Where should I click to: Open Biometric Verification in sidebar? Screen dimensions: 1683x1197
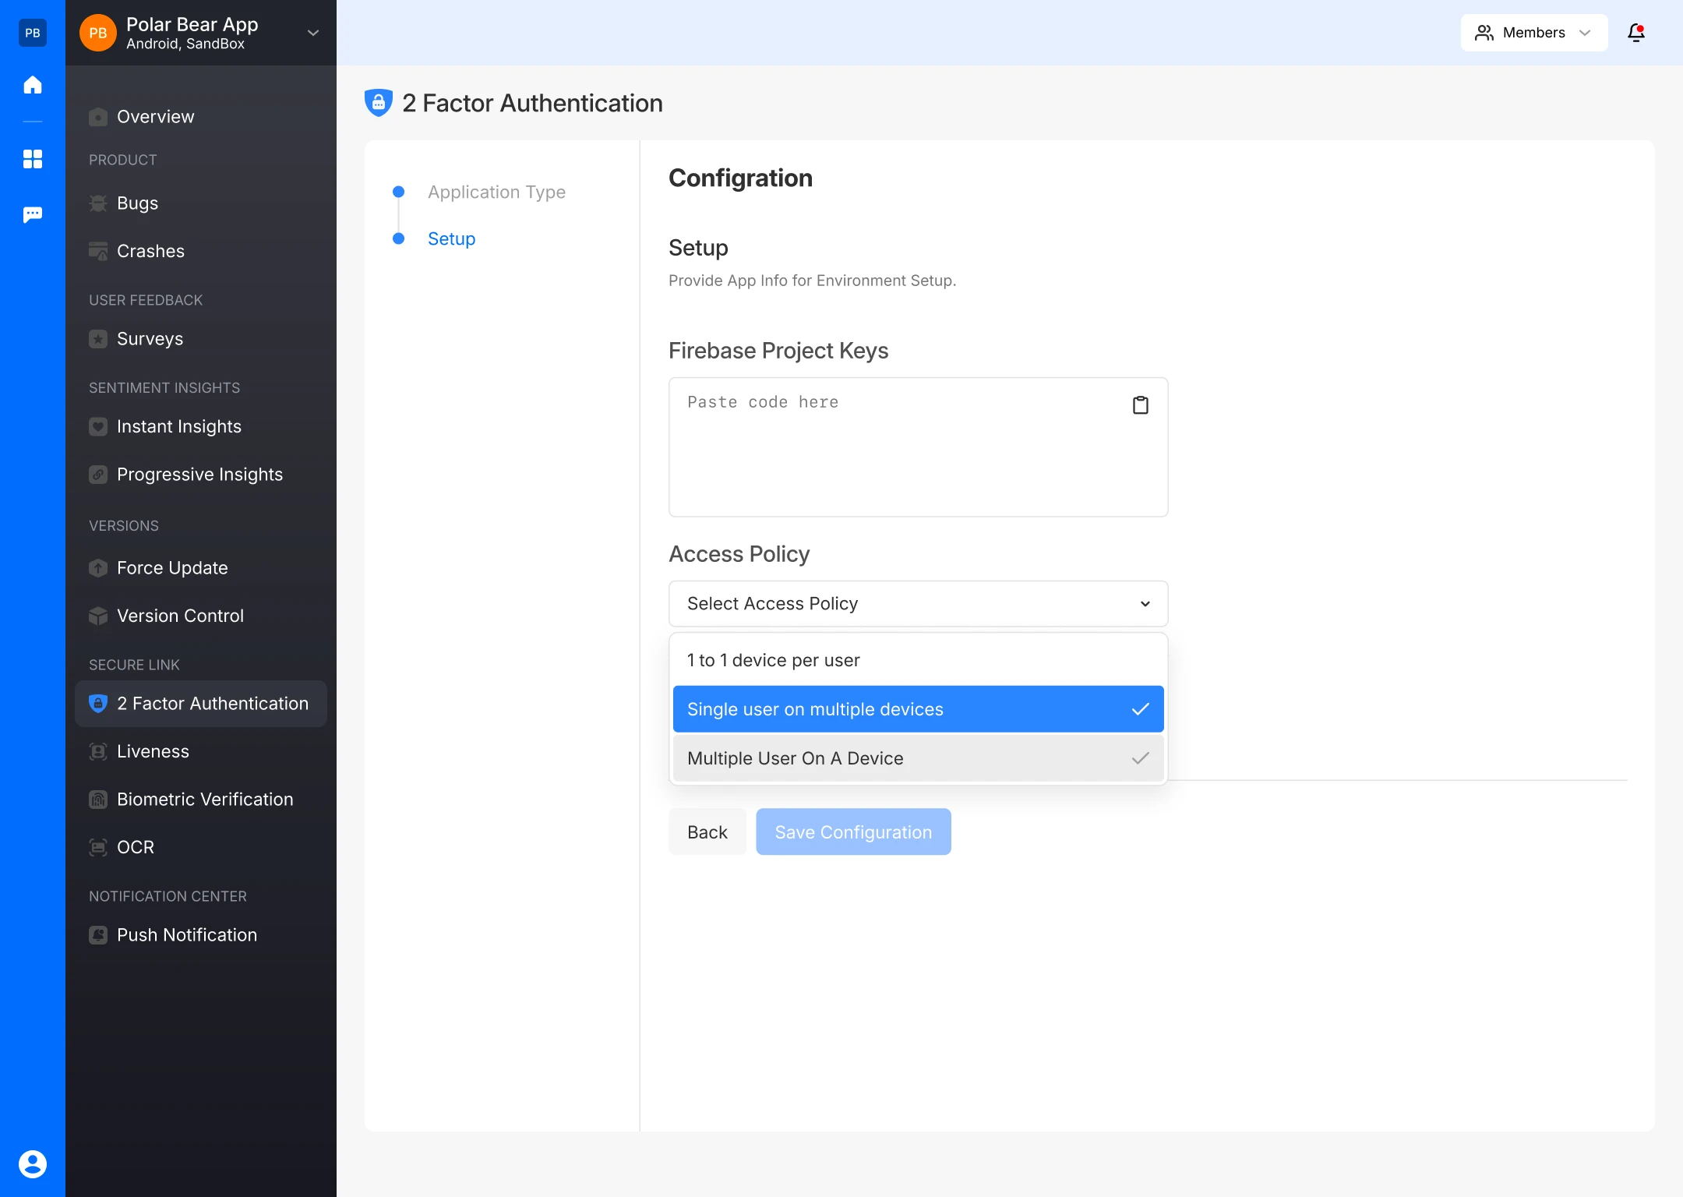point(205,800)
